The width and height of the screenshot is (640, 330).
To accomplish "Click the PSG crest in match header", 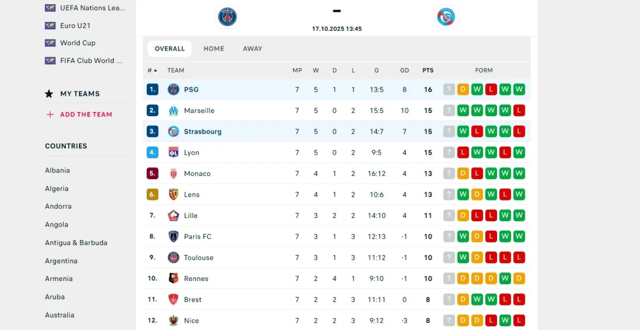I will coord(228,17).
